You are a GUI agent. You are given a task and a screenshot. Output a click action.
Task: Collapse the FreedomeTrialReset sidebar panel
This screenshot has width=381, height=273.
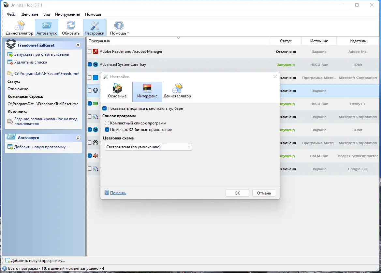[x=78, y=45]
